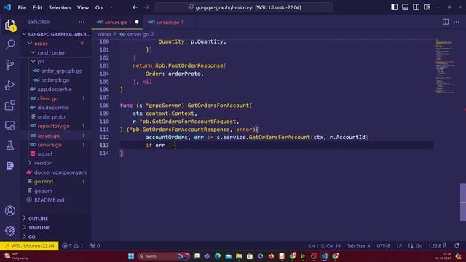Open order_grpc.pb.go file
466x262 pixels.
[x=56, y=71]
